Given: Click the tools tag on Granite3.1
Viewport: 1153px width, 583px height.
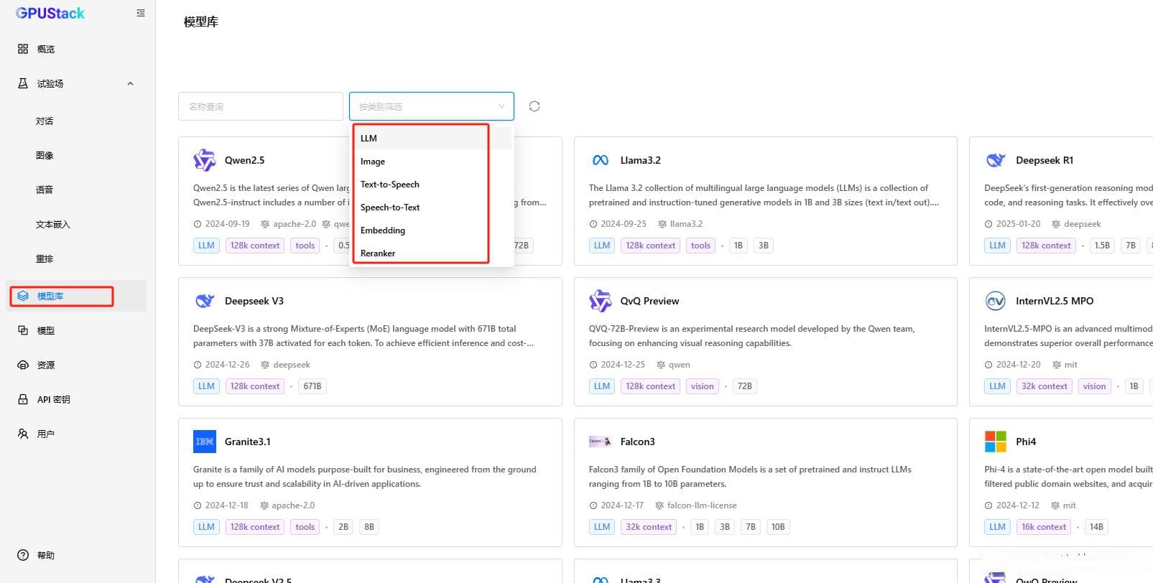Looking at the screenshot, I should pos(305,527).
